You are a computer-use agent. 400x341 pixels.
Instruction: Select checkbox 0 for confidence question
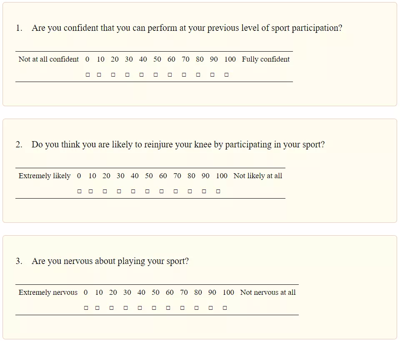87,75
